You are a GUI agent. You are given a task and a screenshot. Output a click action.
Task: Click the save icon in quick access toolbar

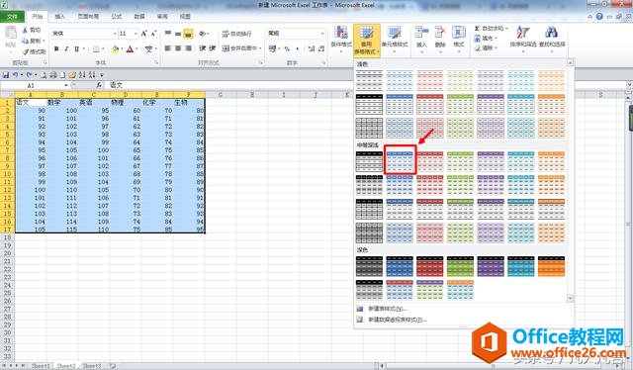coord(6,75)
